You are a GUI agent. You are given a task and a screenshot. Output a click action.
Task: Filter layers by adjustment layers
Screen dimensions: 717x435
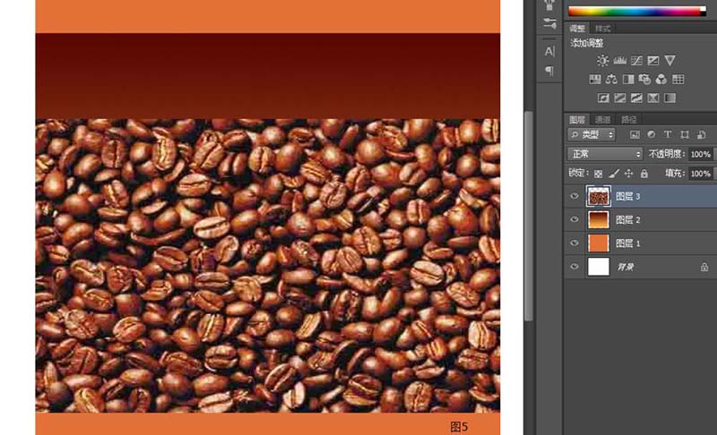(652, 134)
